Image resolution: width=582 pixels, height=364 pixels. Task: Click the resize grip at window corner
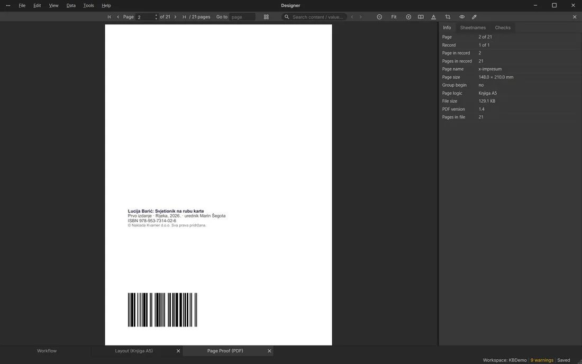click(x=579, y=361)
